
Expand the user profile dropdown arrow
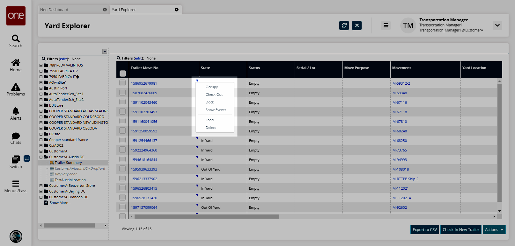pyautogui.click(x=497, y=25)
